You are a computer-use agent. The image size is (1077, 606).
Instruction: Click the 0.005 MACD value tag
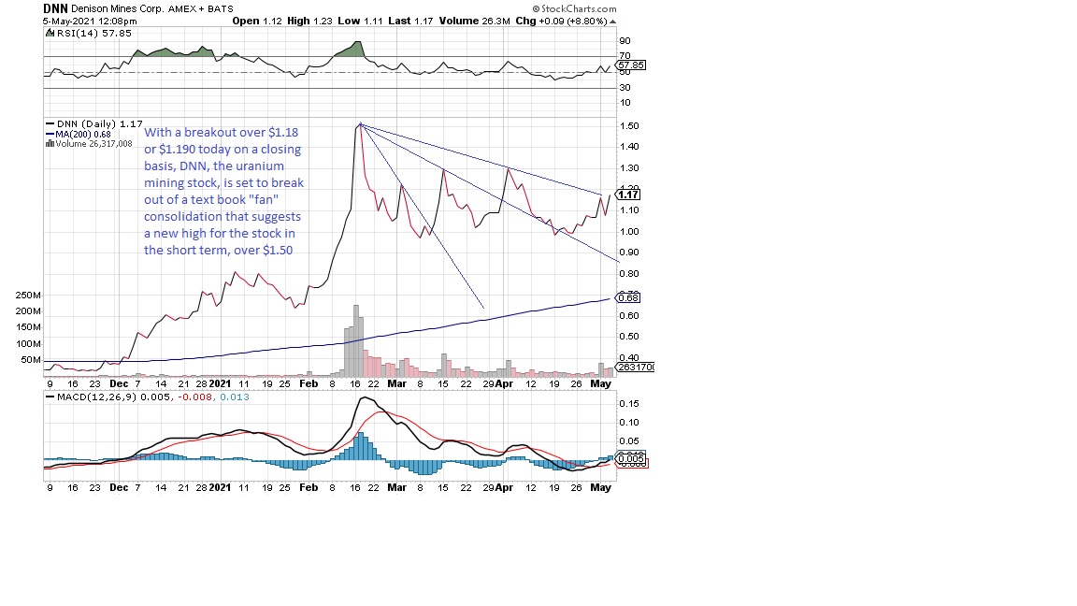631,458
